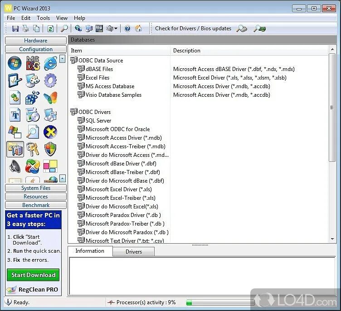
Task: Click the Save floppy disk toolbar icon
Action: point(15,28)
